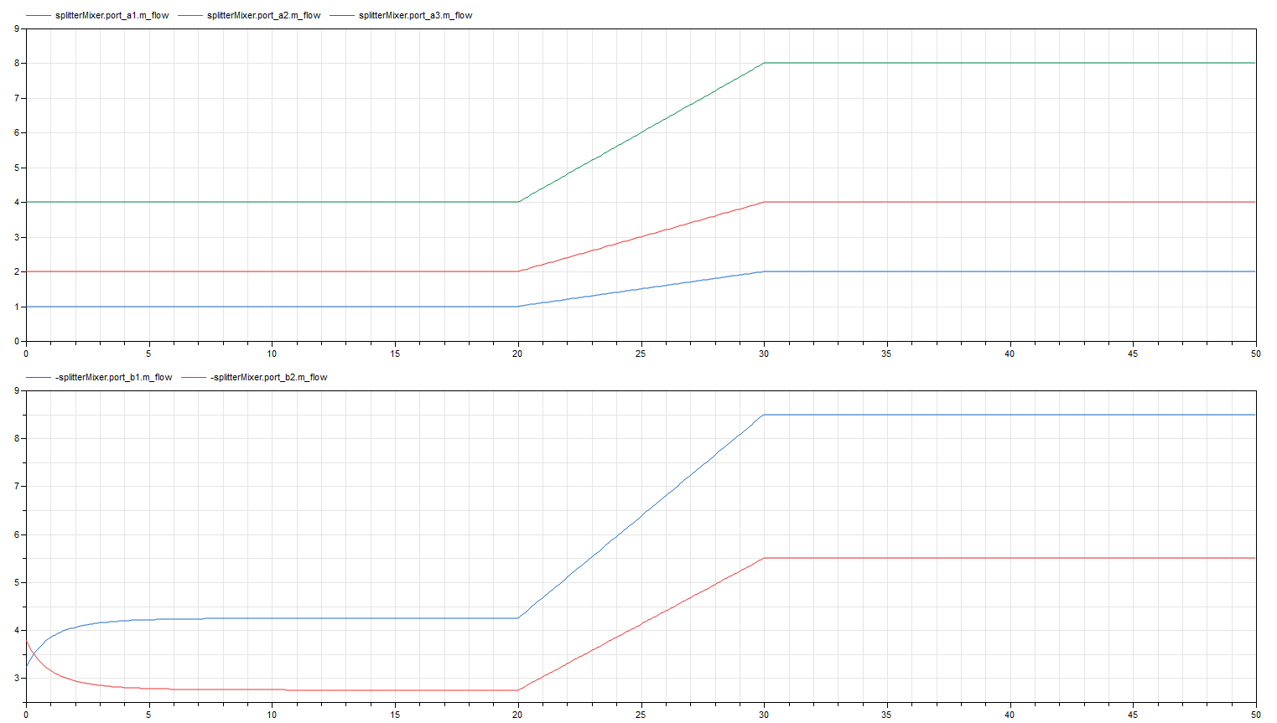
Task: Click blue line swatch beside port_b1 legend
Action: pyautogui.click(x=39, y=378)
